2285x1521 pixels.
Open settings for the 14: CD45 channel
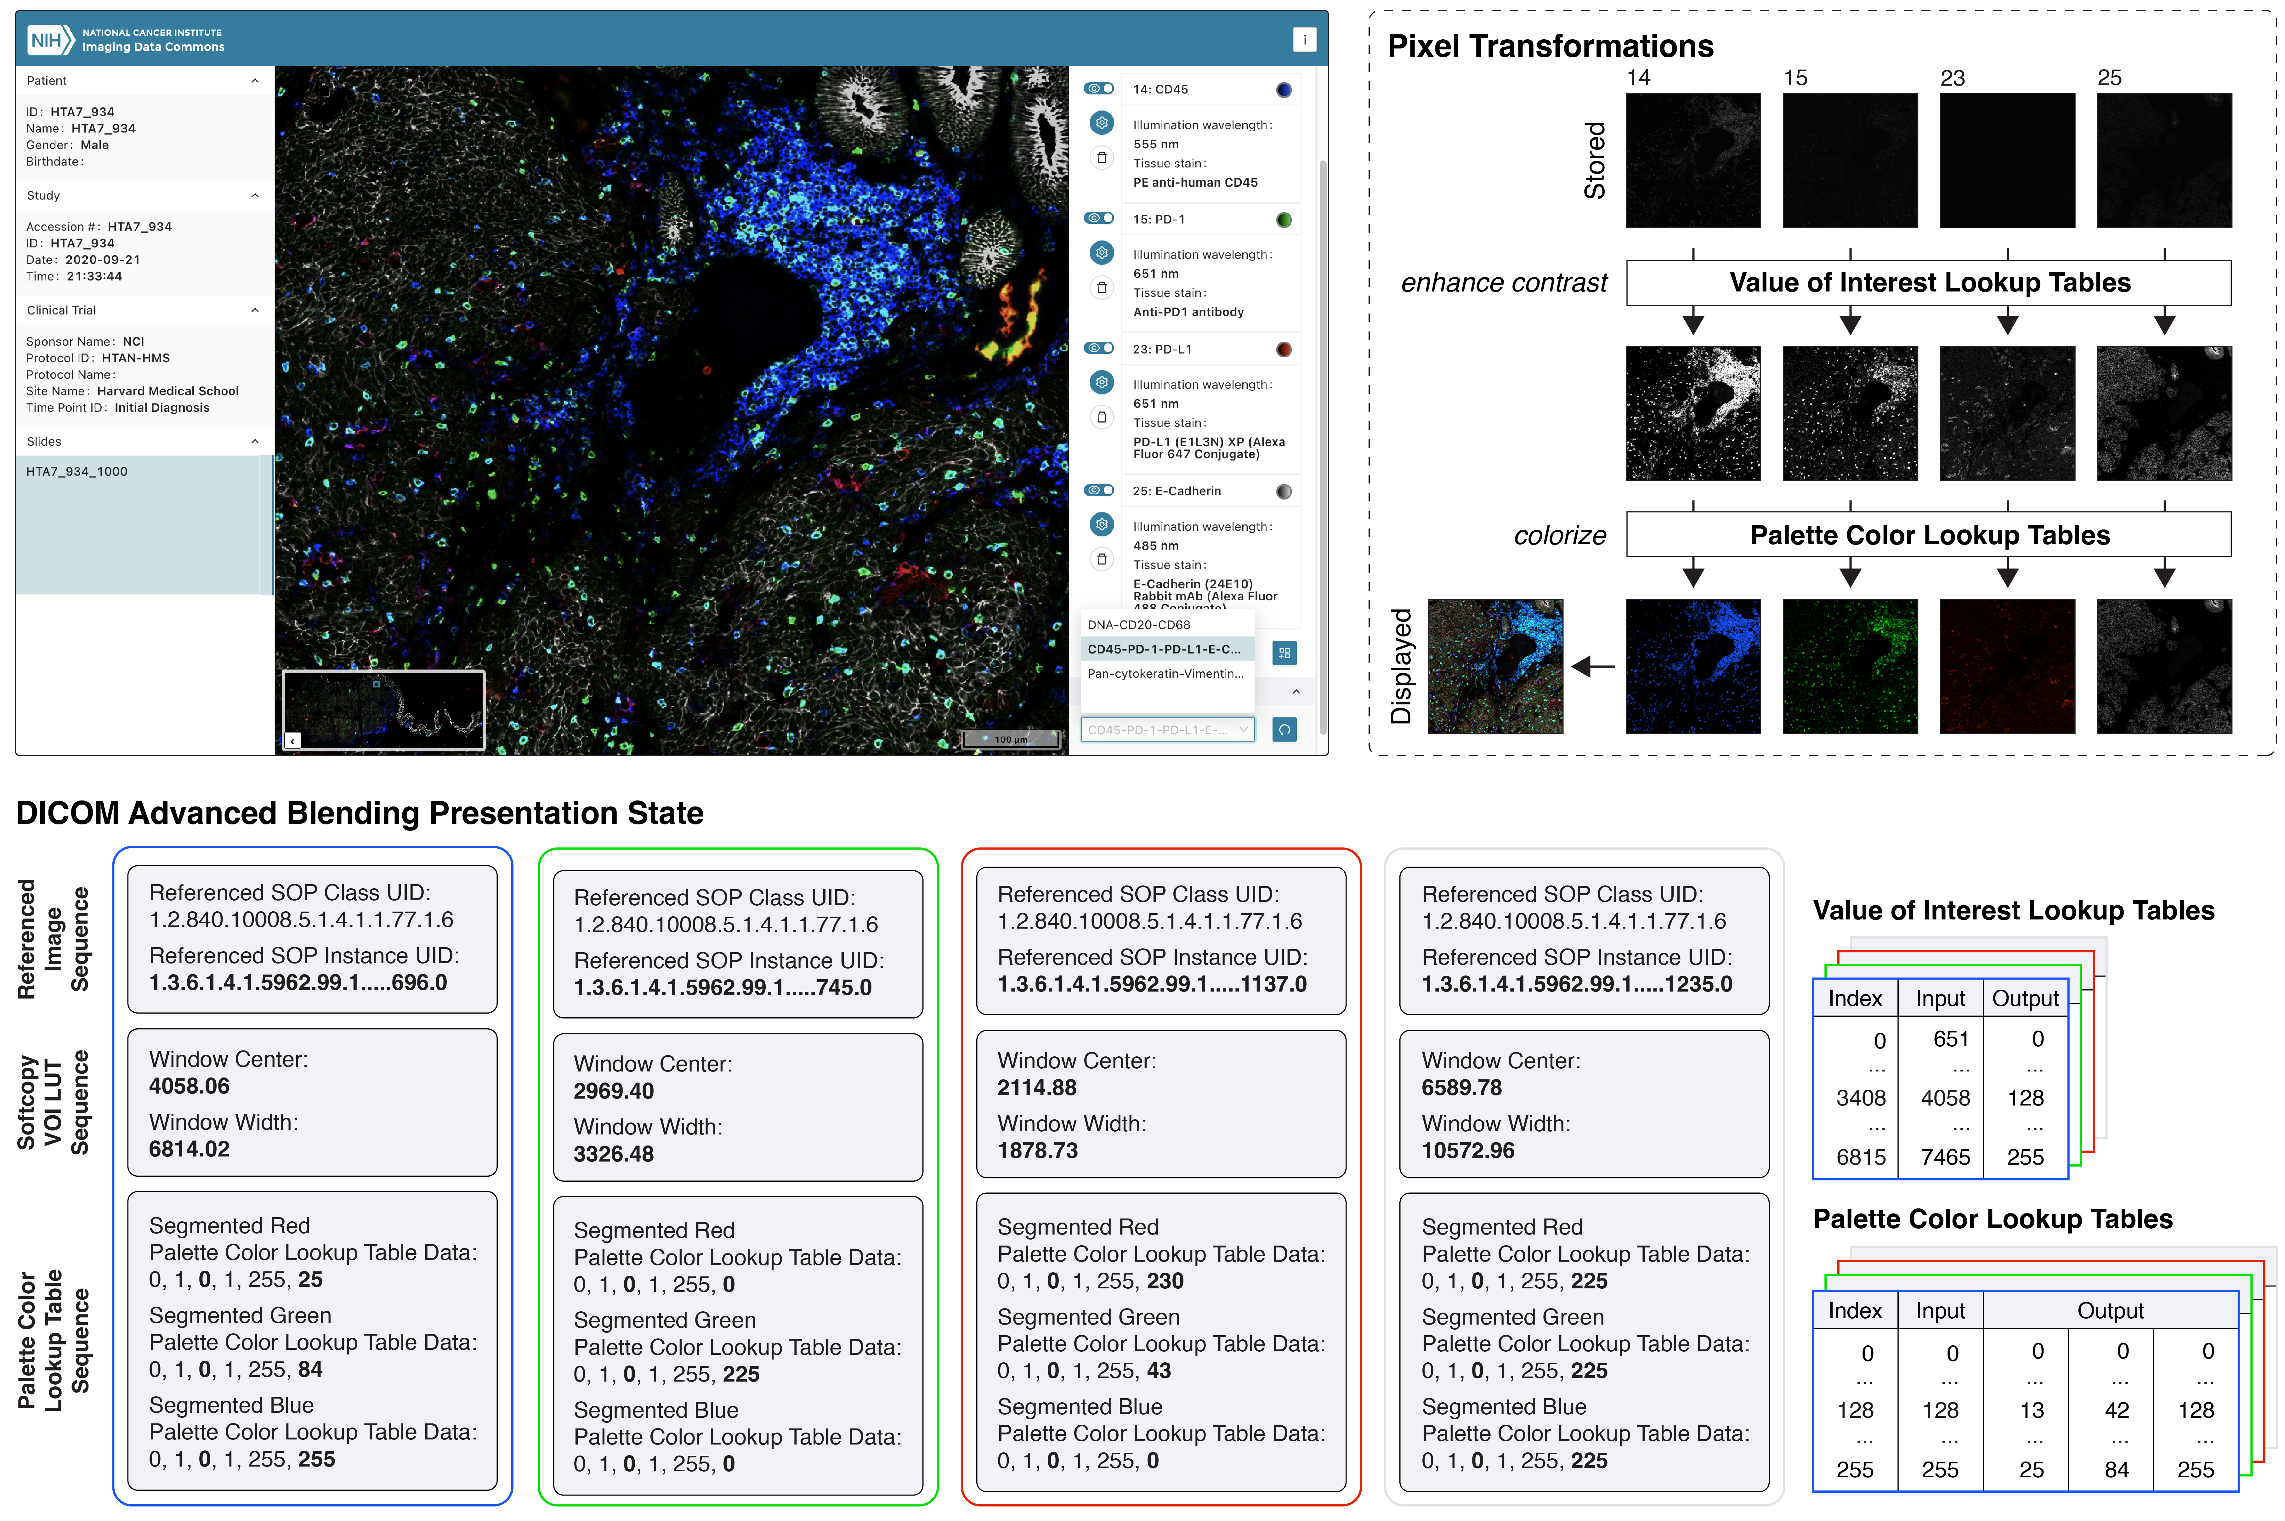(1101, 123)
